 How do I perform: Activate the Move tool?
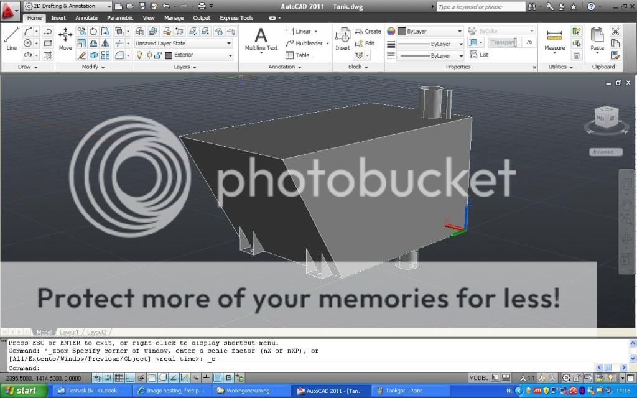point(65,39)
